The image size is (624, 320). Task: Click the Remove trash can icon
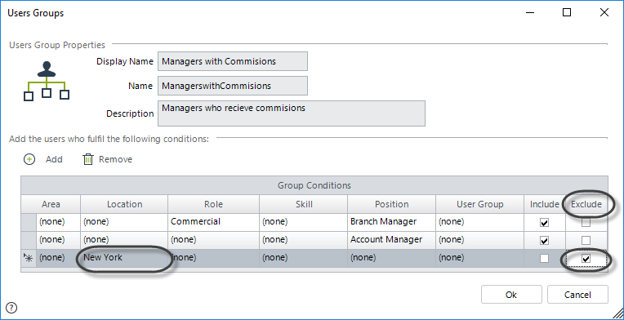point(87,159)
